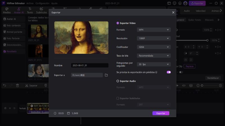Click the purple Exportar button in the dialog
The width and height of the screenshot is (225, 126).
point(161,113)
